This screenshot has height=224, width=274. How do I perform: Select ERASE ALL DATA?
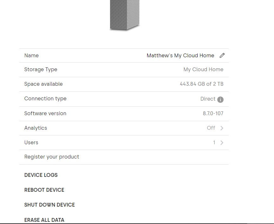[44, 220]
